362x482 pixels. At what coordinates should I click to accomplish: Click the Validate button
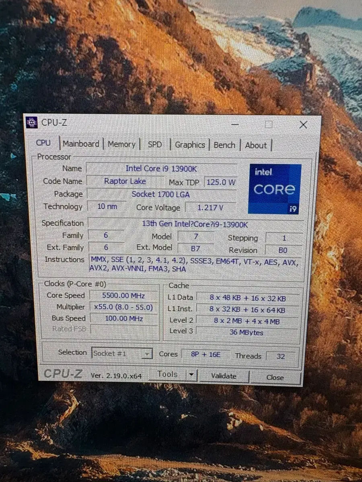pyautogui.click(x=224, y=376)
